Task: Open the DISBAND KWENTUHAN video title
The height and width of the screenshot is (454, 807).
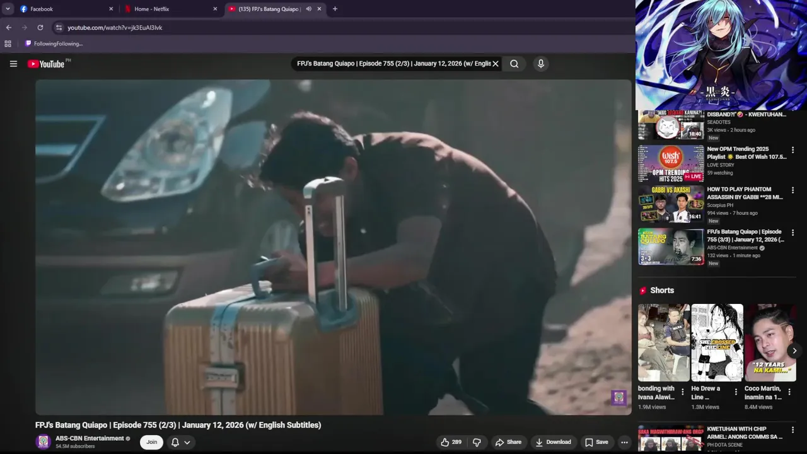Action: (746, 115)
